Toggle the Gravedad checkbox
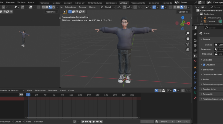Image resolution: width=223 pixels, height=124 pixels. pos(204,65)
